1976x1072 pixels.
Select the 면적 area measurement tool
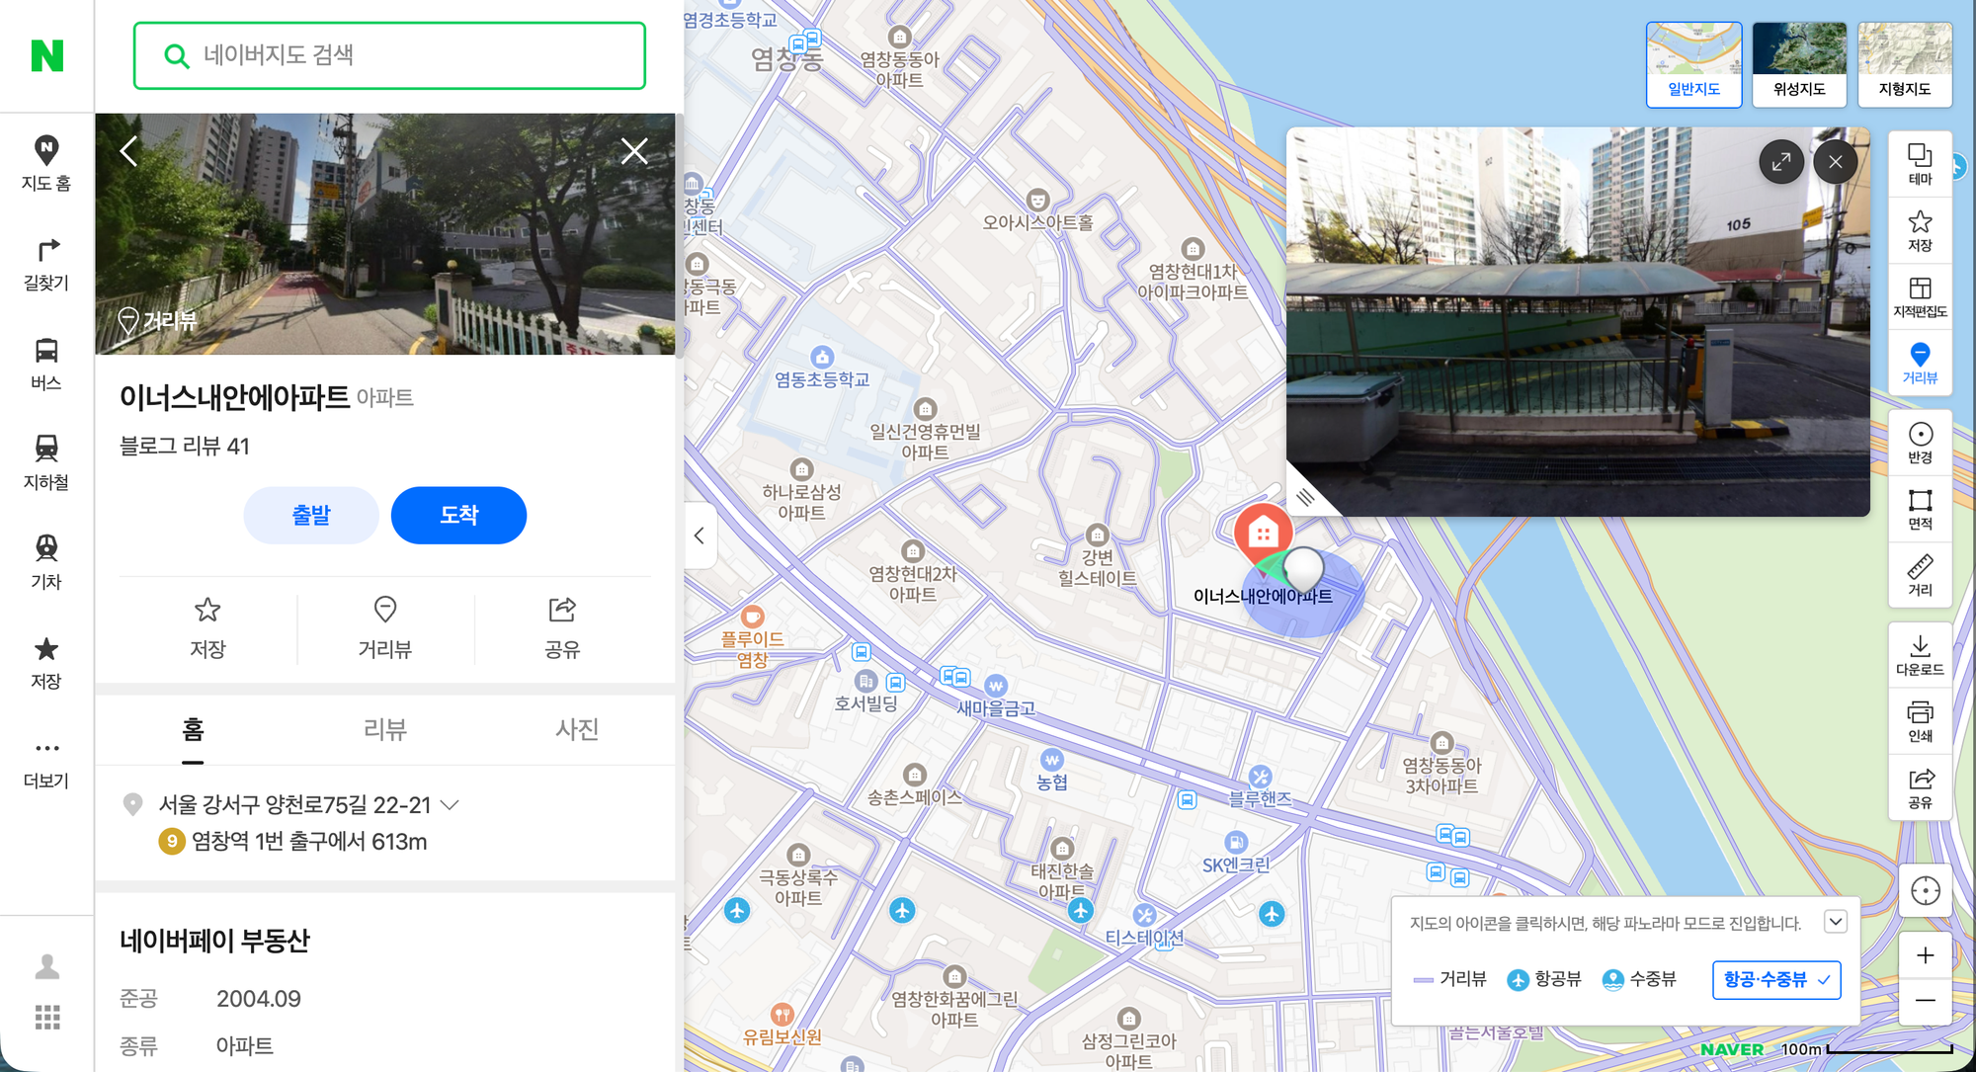tap(1919, 509)
